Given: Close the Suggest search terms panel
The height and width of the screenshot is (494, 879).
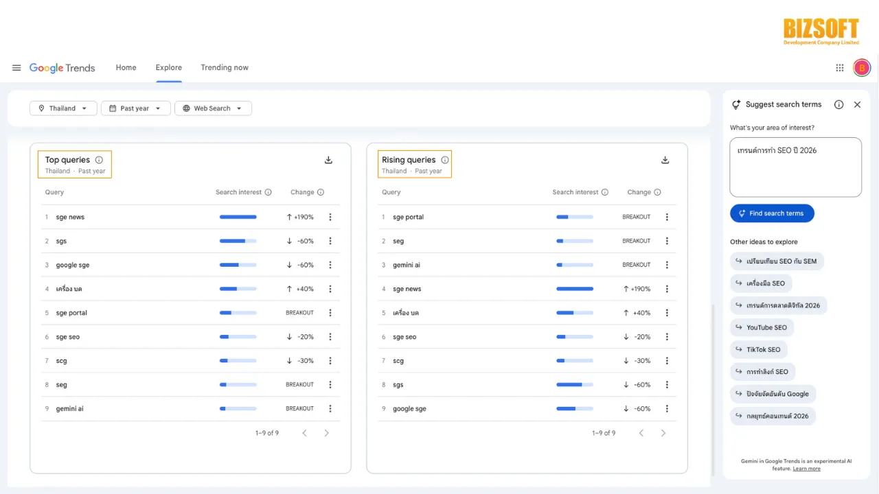Looking at the screenshot, I should coord(857,104).
